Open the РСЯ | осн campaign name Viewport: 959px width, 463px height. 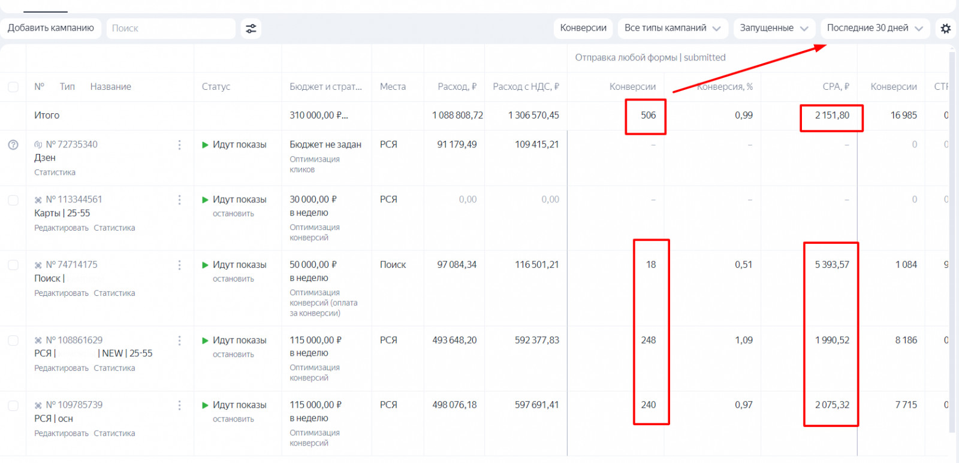coord(54,419)
